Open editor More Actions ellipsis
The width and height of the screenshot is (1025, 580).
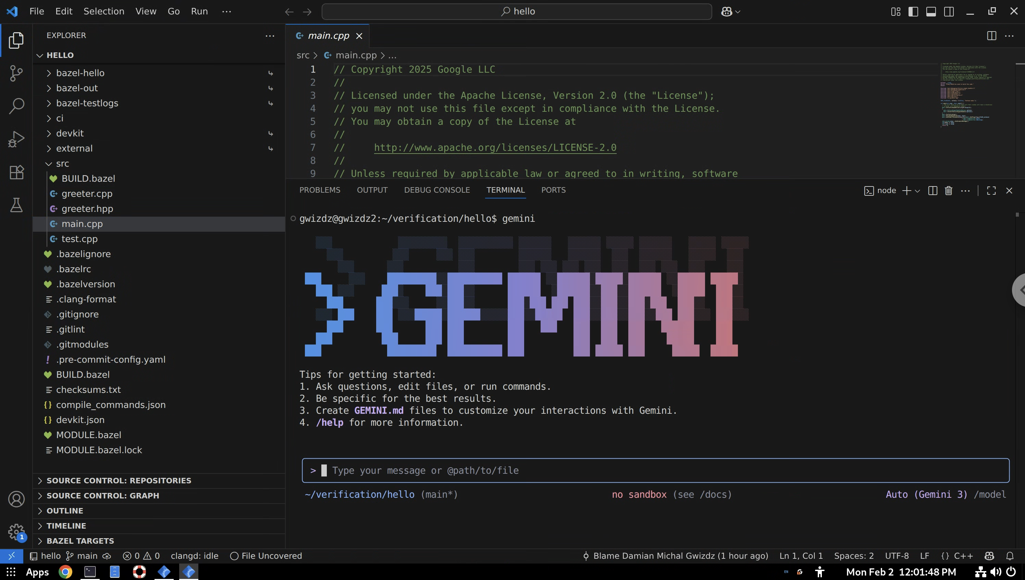(x=1009, y=36)
